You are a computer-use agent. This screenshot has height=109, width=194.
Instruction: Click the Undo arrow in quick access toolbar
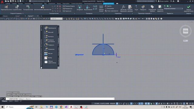[23, 1]
